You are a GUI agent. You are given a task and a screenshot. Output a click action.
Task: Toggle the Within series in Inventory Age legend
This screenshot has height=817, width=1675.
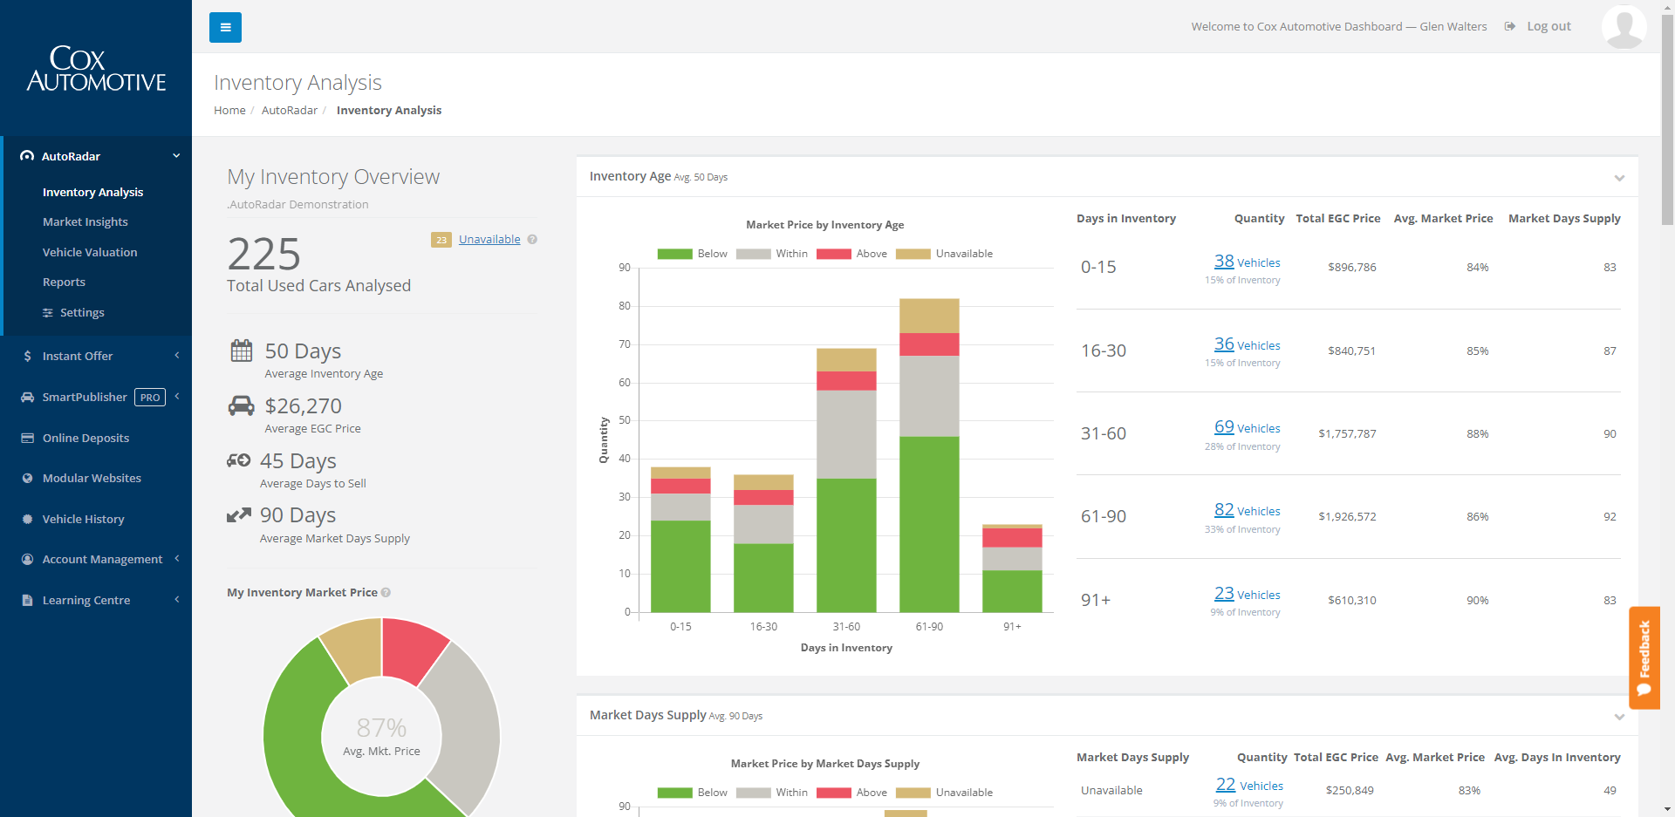(772, 254)
